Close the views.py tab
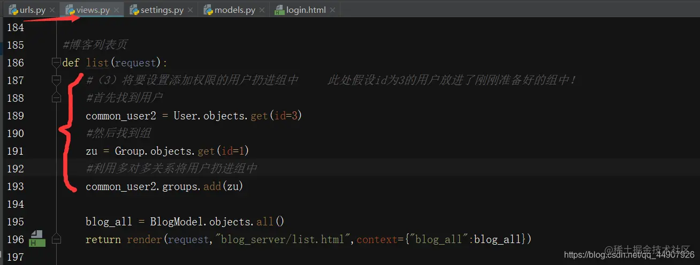Screen dimensions: 700x265 pyautogui.click(x=117, y=10)
